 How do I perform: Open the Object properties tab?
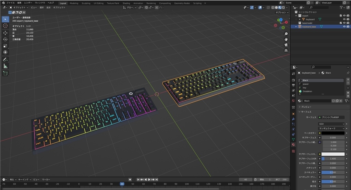(x=293, y=114)
